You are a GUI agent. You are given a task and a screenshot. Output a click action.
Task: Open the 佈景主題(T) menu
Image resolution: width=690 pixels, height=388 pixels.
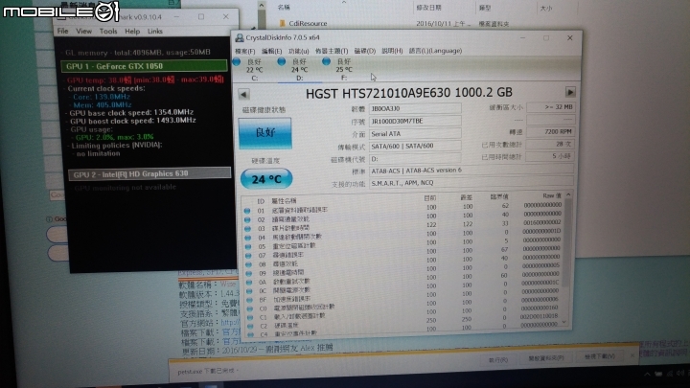(x=332, y=51)
